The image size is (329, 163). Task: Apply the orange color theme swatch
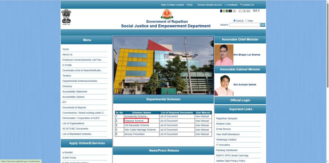click(x=224, y=11)
